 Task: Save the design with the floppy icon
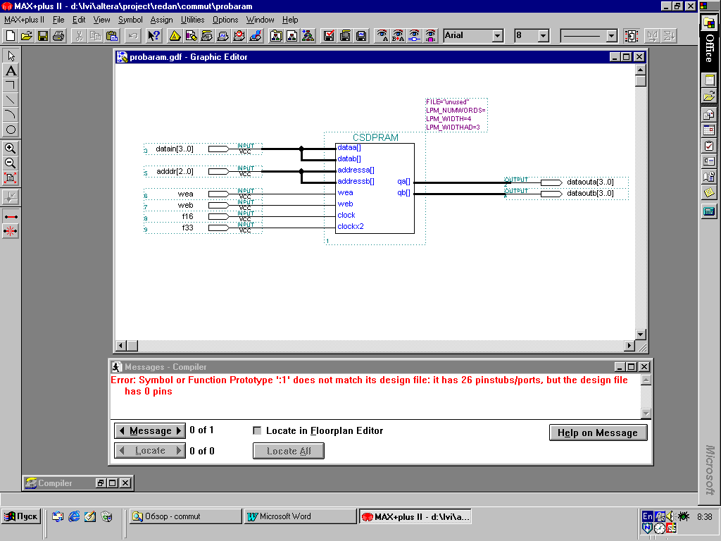tap(43, 36)
